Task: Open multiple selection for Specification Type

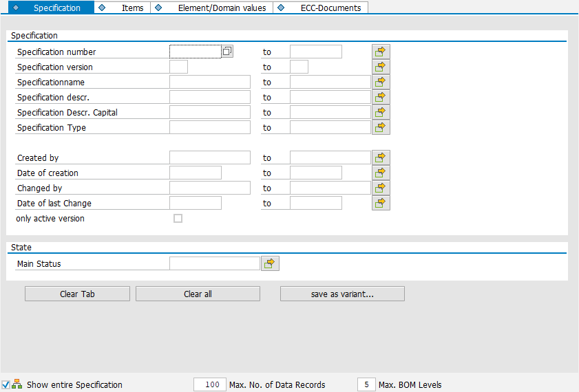Action: coord(381,127)
